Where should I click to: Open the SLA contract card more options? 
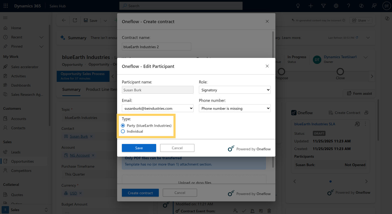[365, 124]
